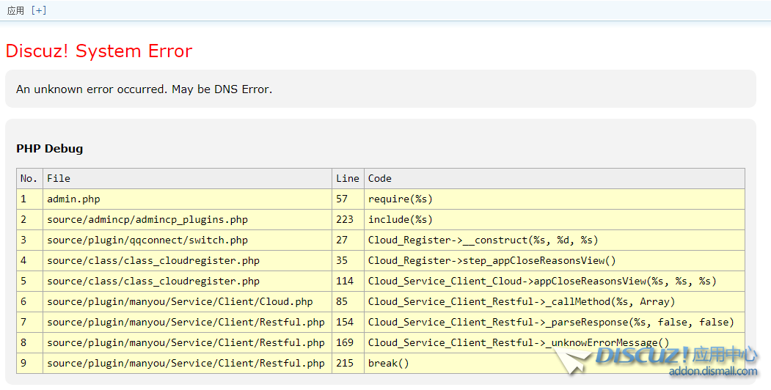Click row number 9 cell
Screen dimensions: 771x390
[29, 364]
